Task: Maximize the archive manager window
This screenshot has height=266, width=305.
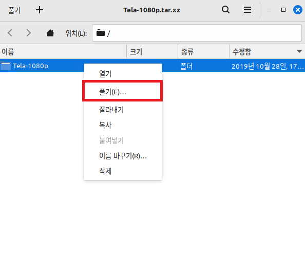Action: pyautogui.click(x=283, y=10)
